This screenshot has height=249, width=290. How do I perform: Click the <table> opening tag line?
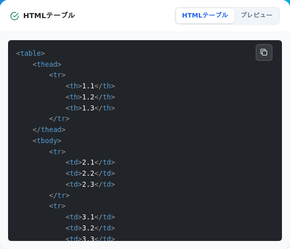31,53
